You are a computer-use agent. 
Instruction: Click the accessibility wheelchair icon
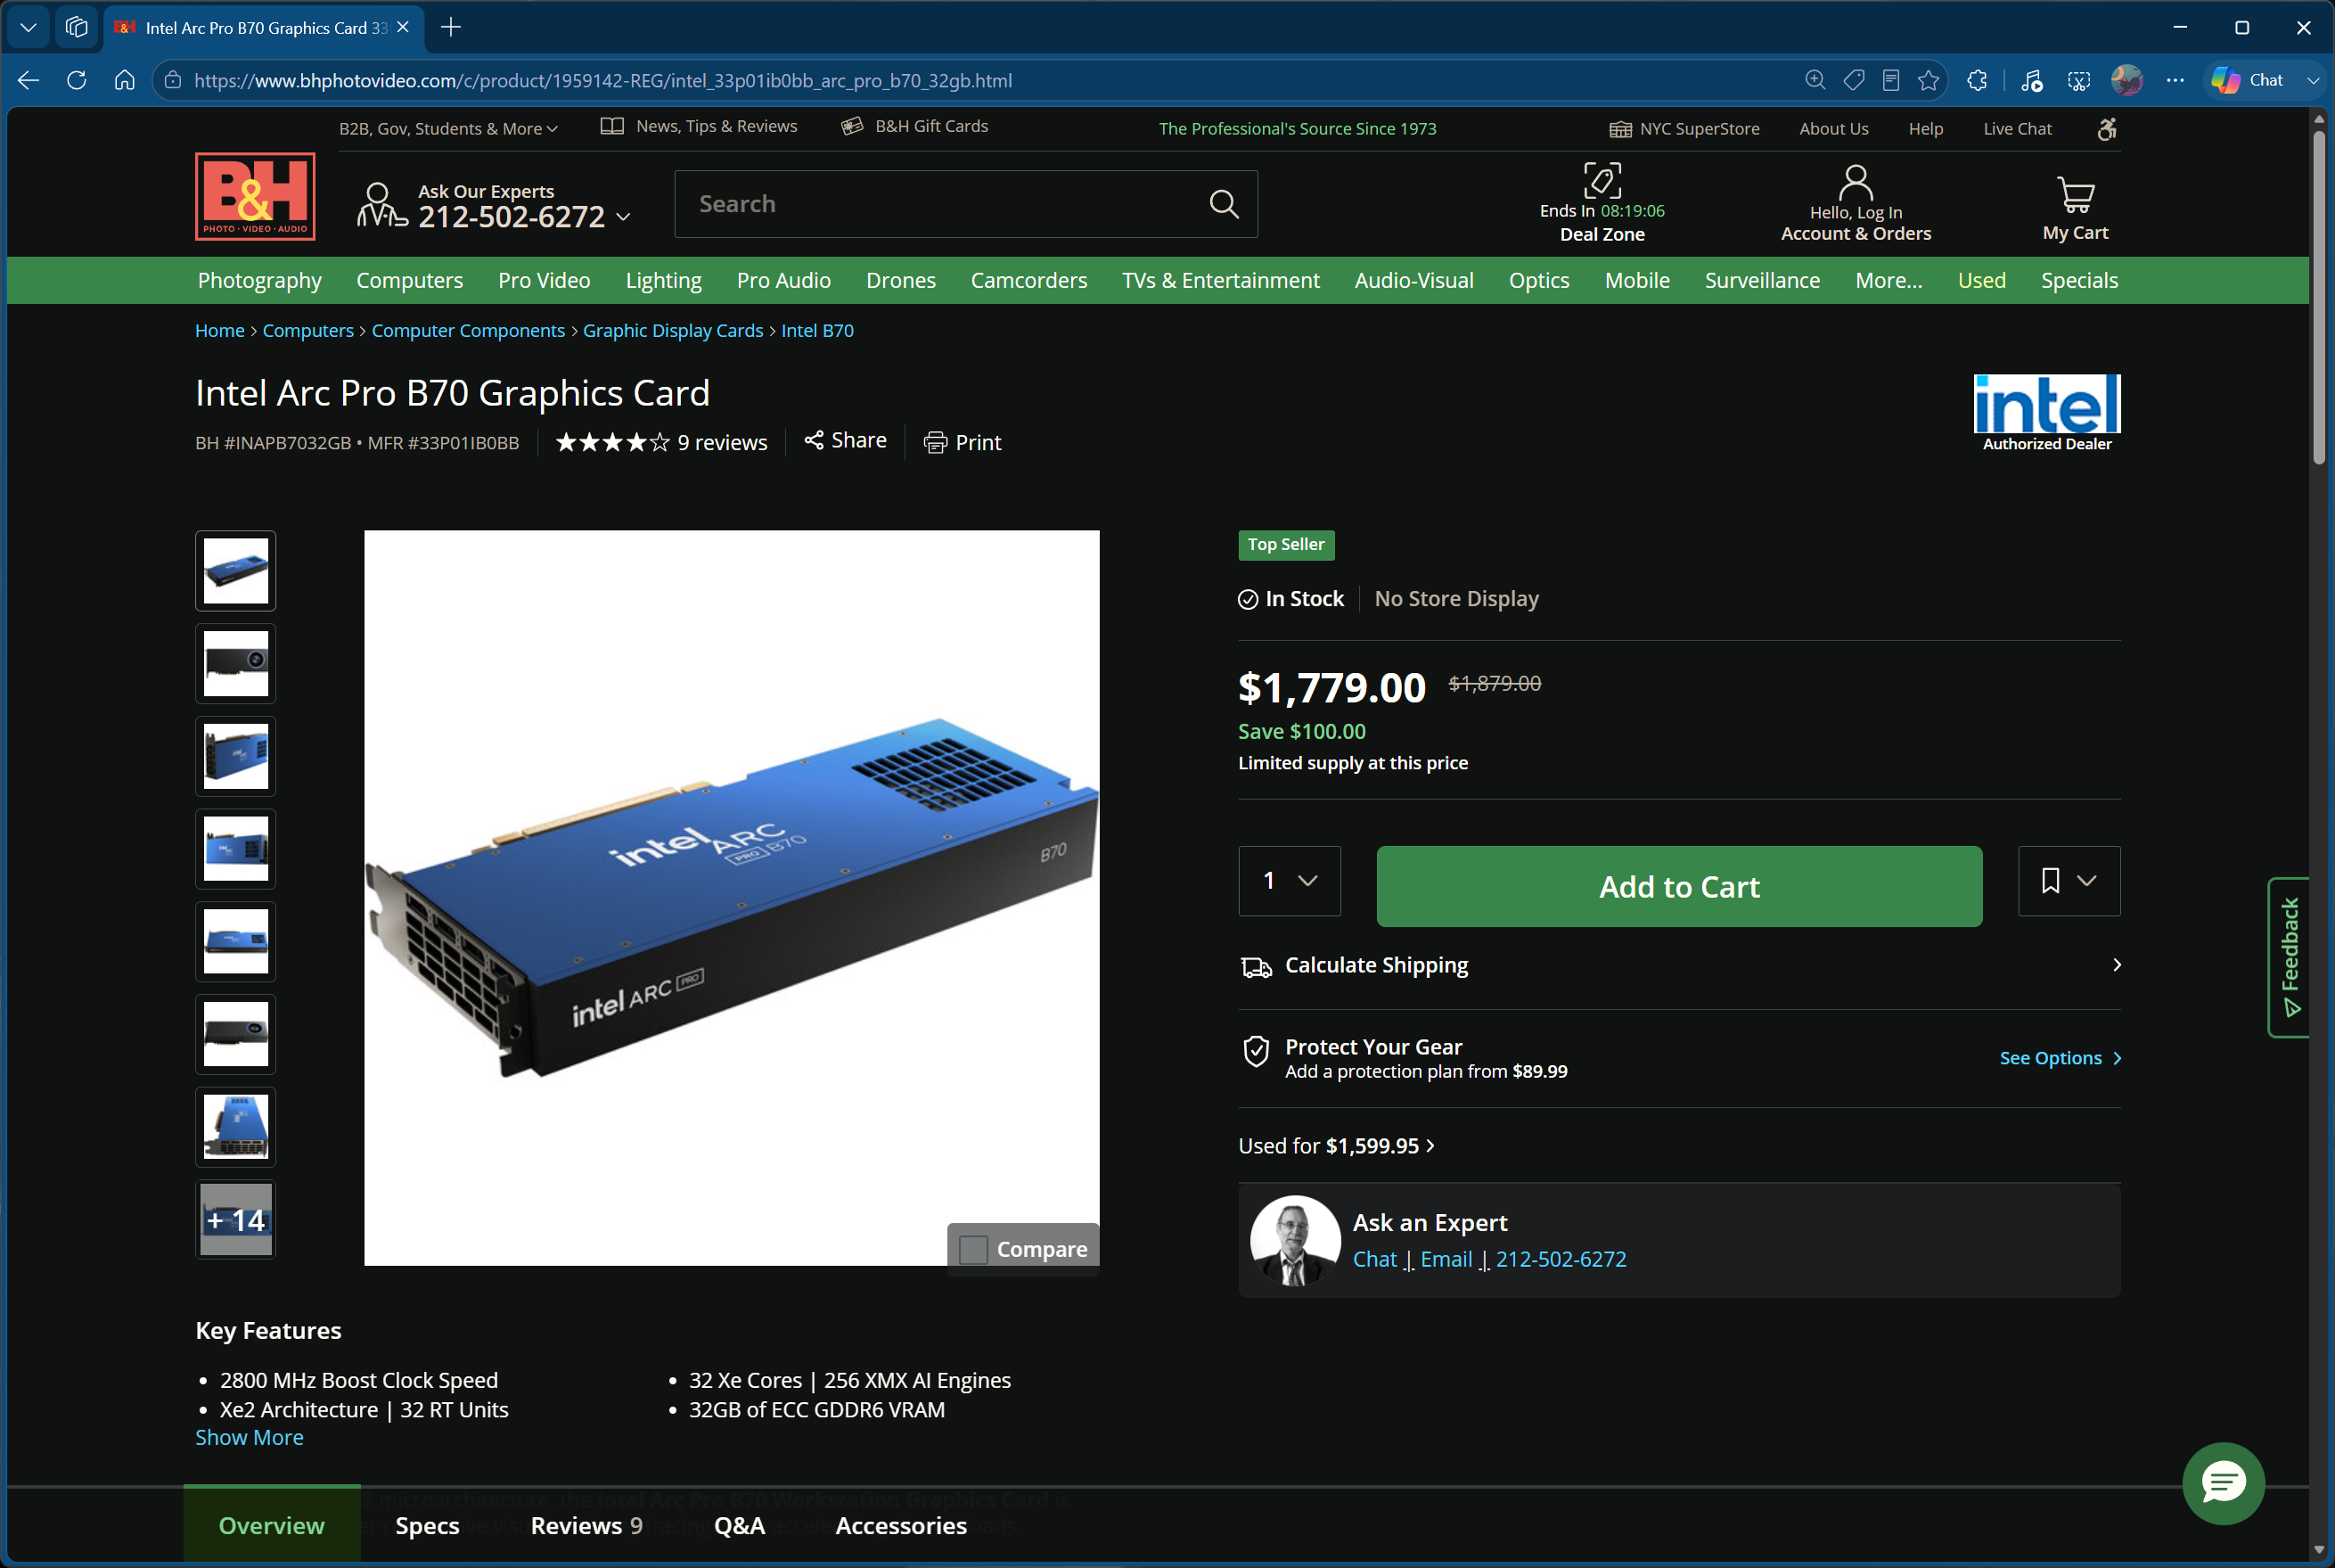pyautogui.click(x=2106, y=128)
